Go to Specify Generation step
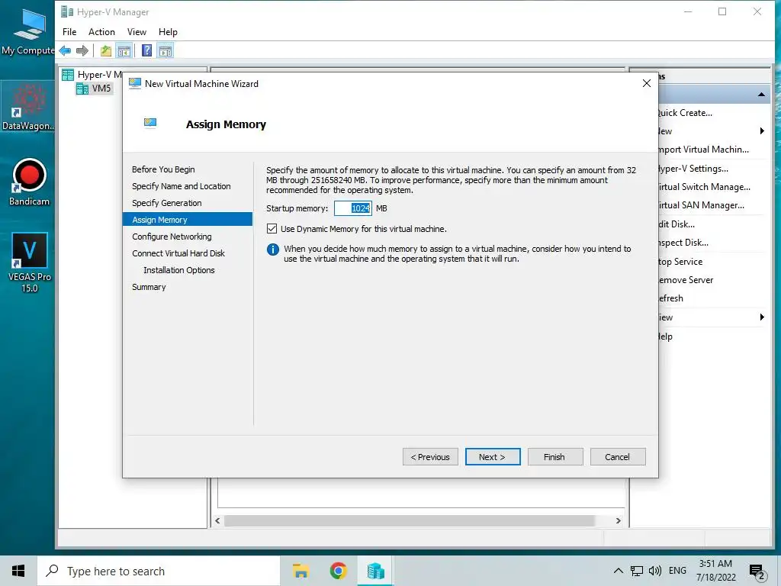Viewport: 781px width, 586px height. pyautogui.click(x=167, y=203)
